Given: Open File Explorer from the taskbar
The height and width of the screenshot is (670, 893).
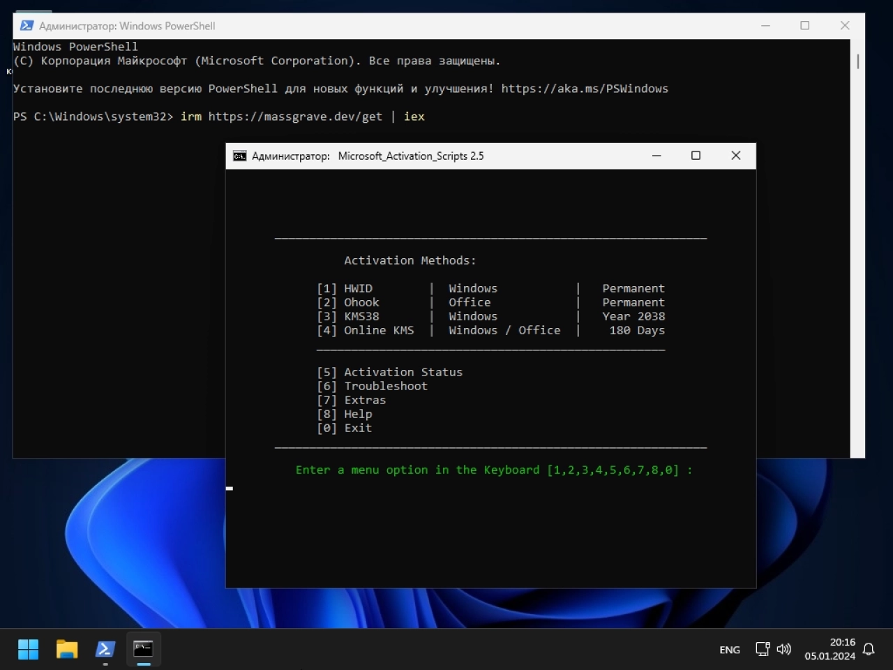Looking at the screenshot, I should [67, 649].
